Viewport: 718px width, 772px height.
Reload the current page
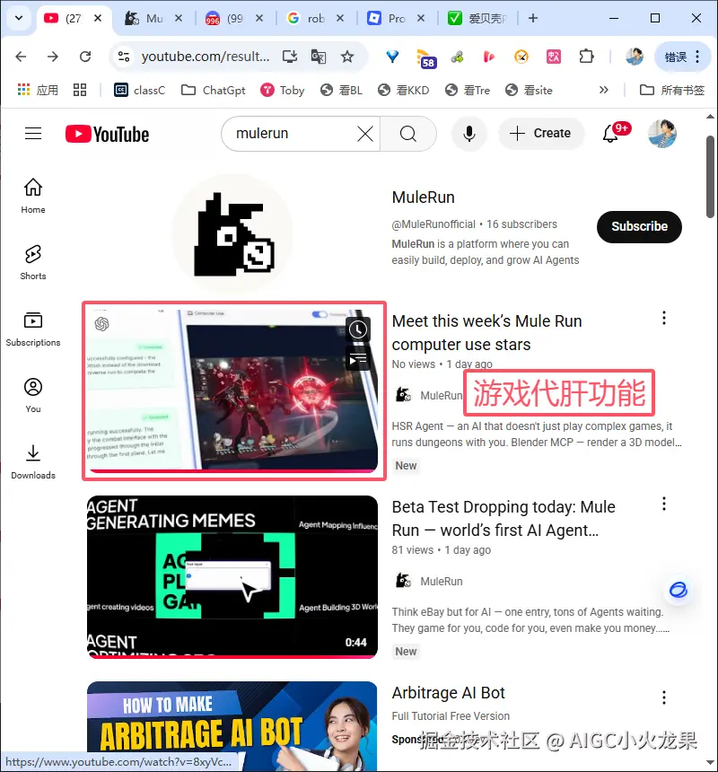(x=85, y=57)
